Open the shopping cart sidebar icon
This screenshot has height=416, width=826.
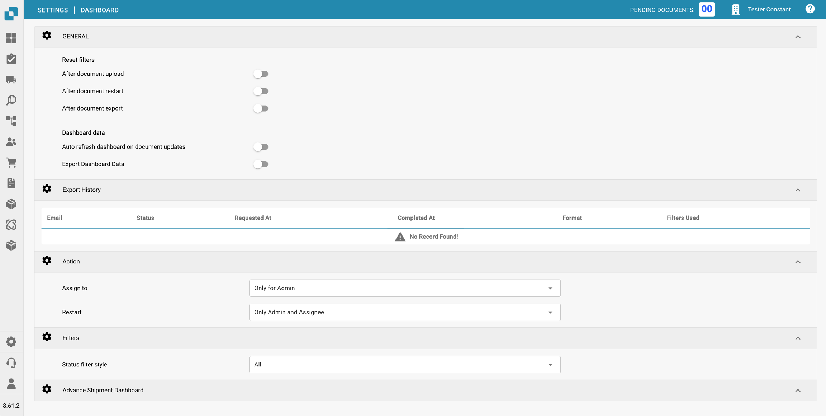click(11, 163)
